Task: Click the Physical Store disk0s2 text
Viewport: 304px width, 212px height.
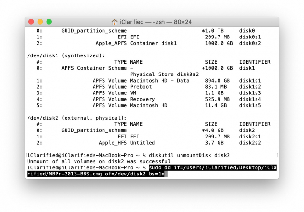Action: click(164, 74)
